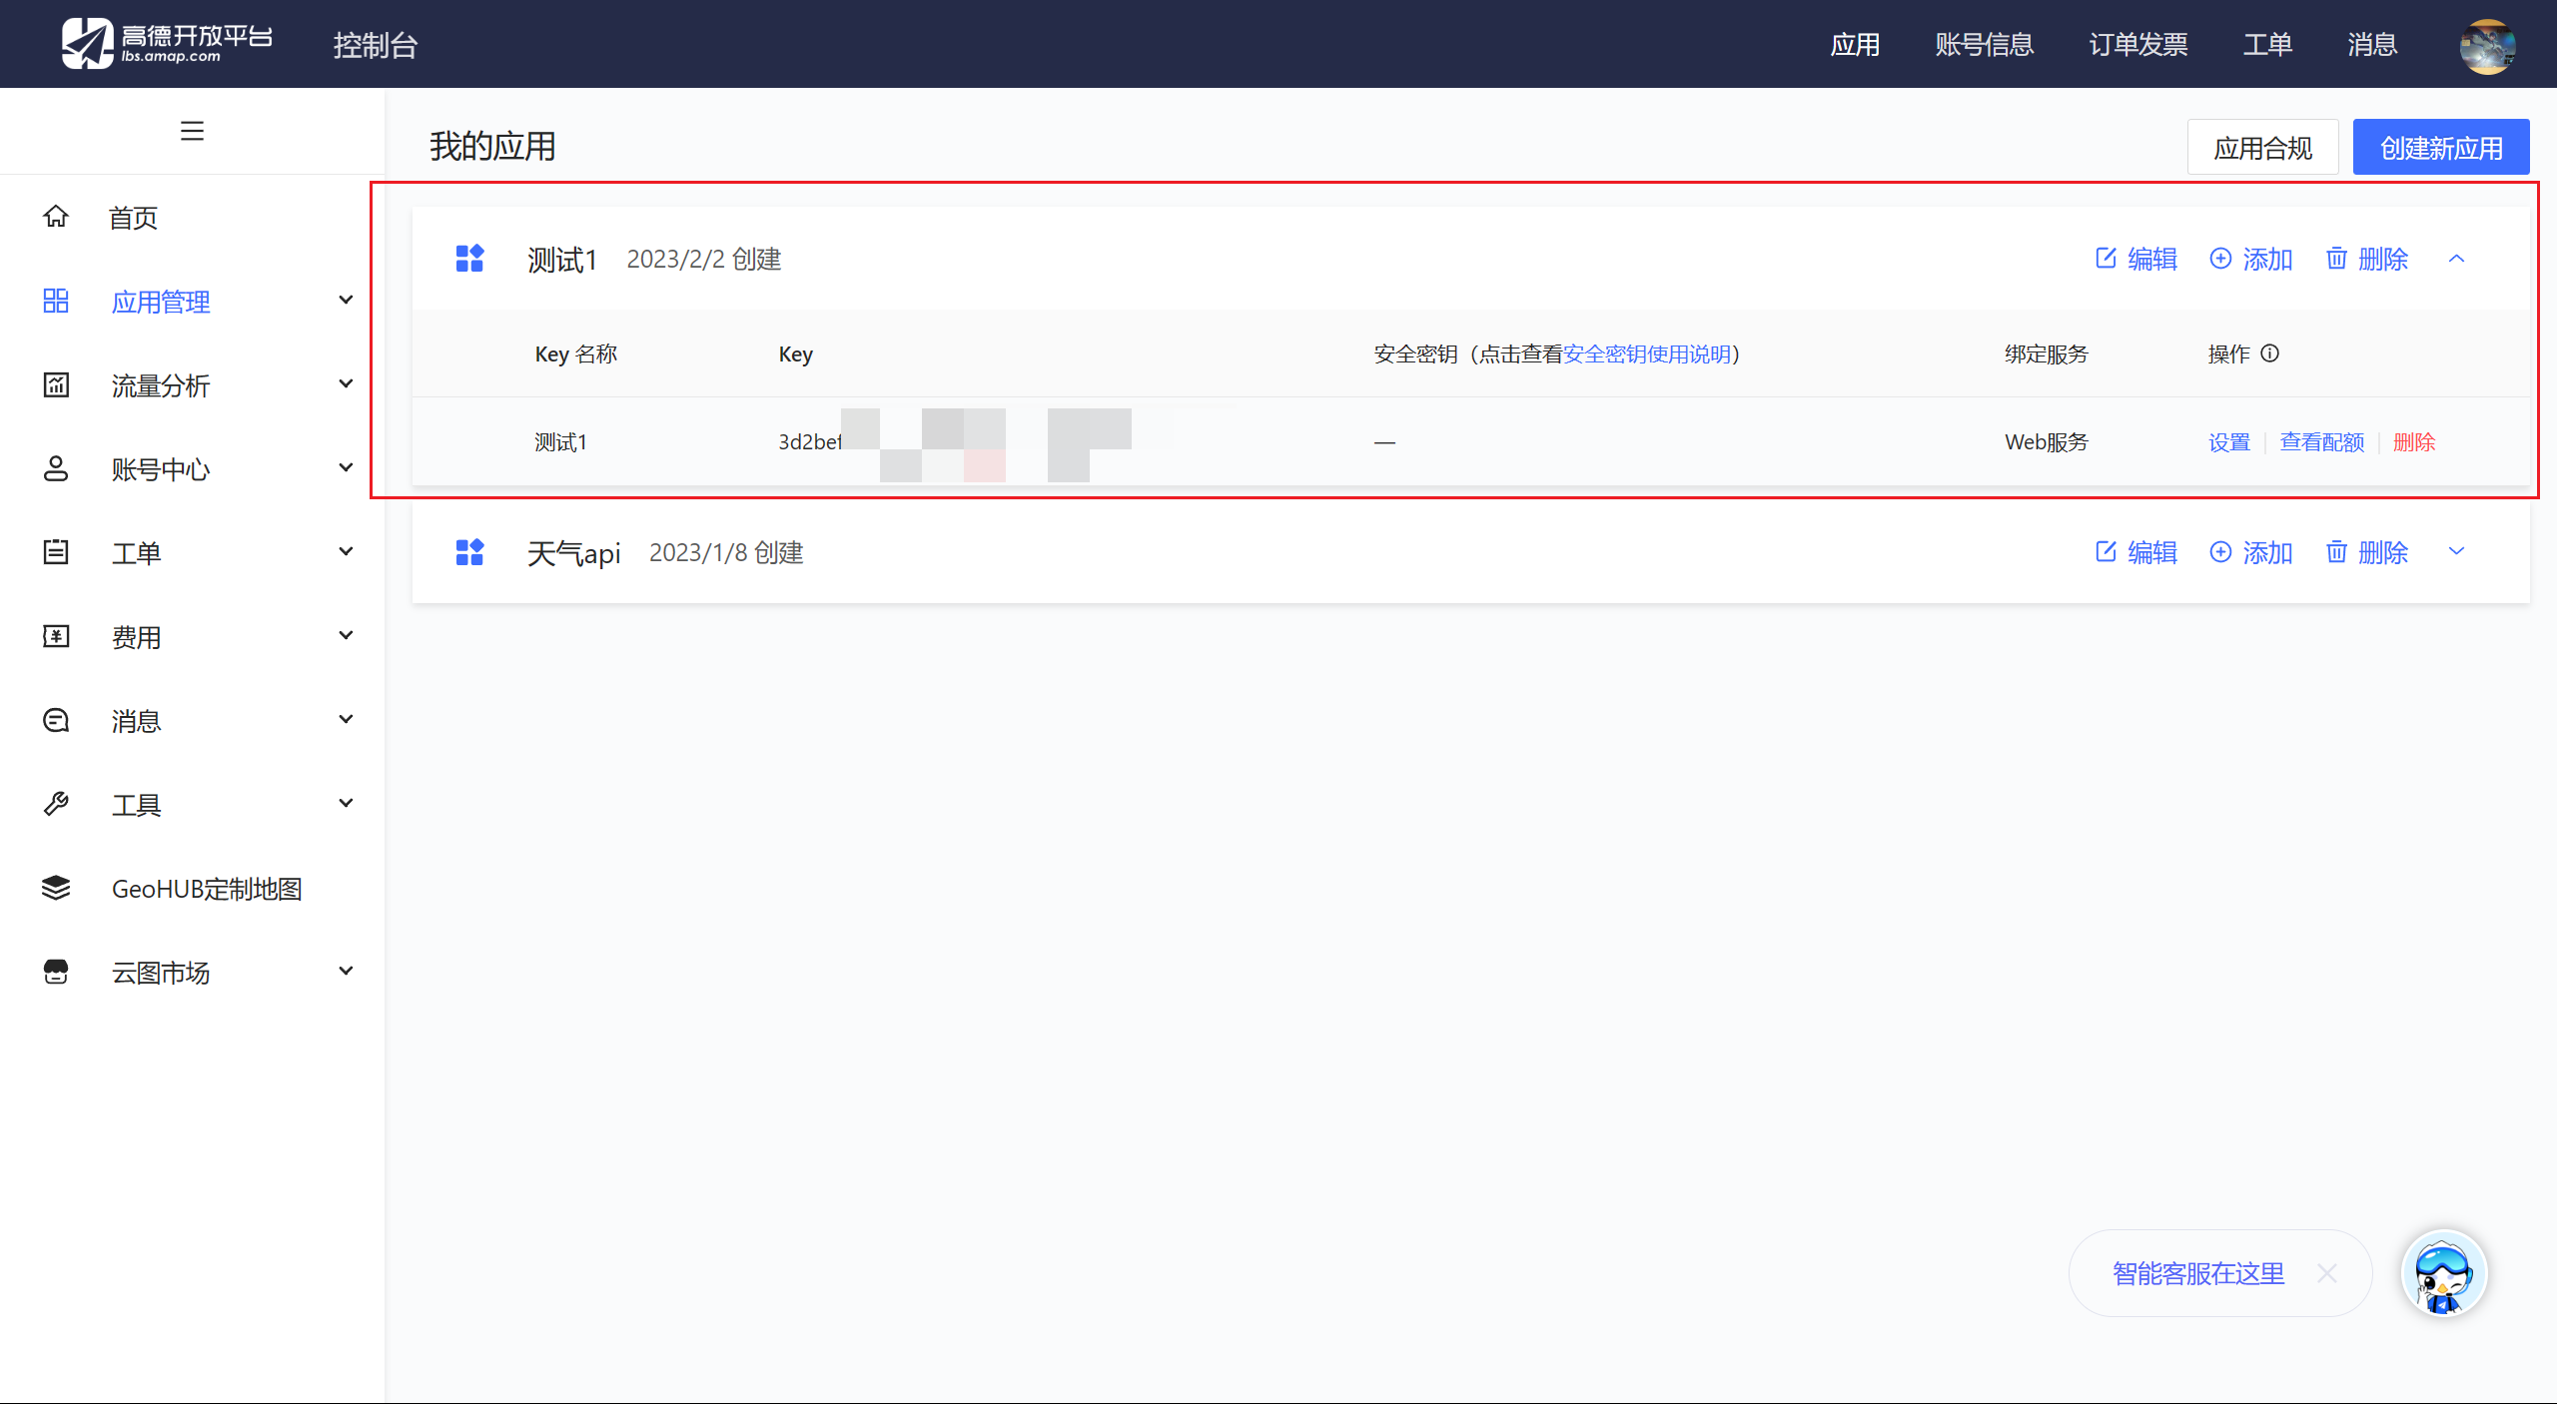The width and height of the screenshot is (2557, 1404).
Task: Click the hamburger menu collapse icon
Action: [x=192, y=131]
